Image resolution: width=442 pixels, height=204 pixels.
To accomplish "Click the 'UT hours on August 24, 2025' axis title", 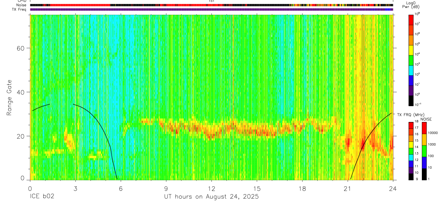I will (x=211, y=197).
